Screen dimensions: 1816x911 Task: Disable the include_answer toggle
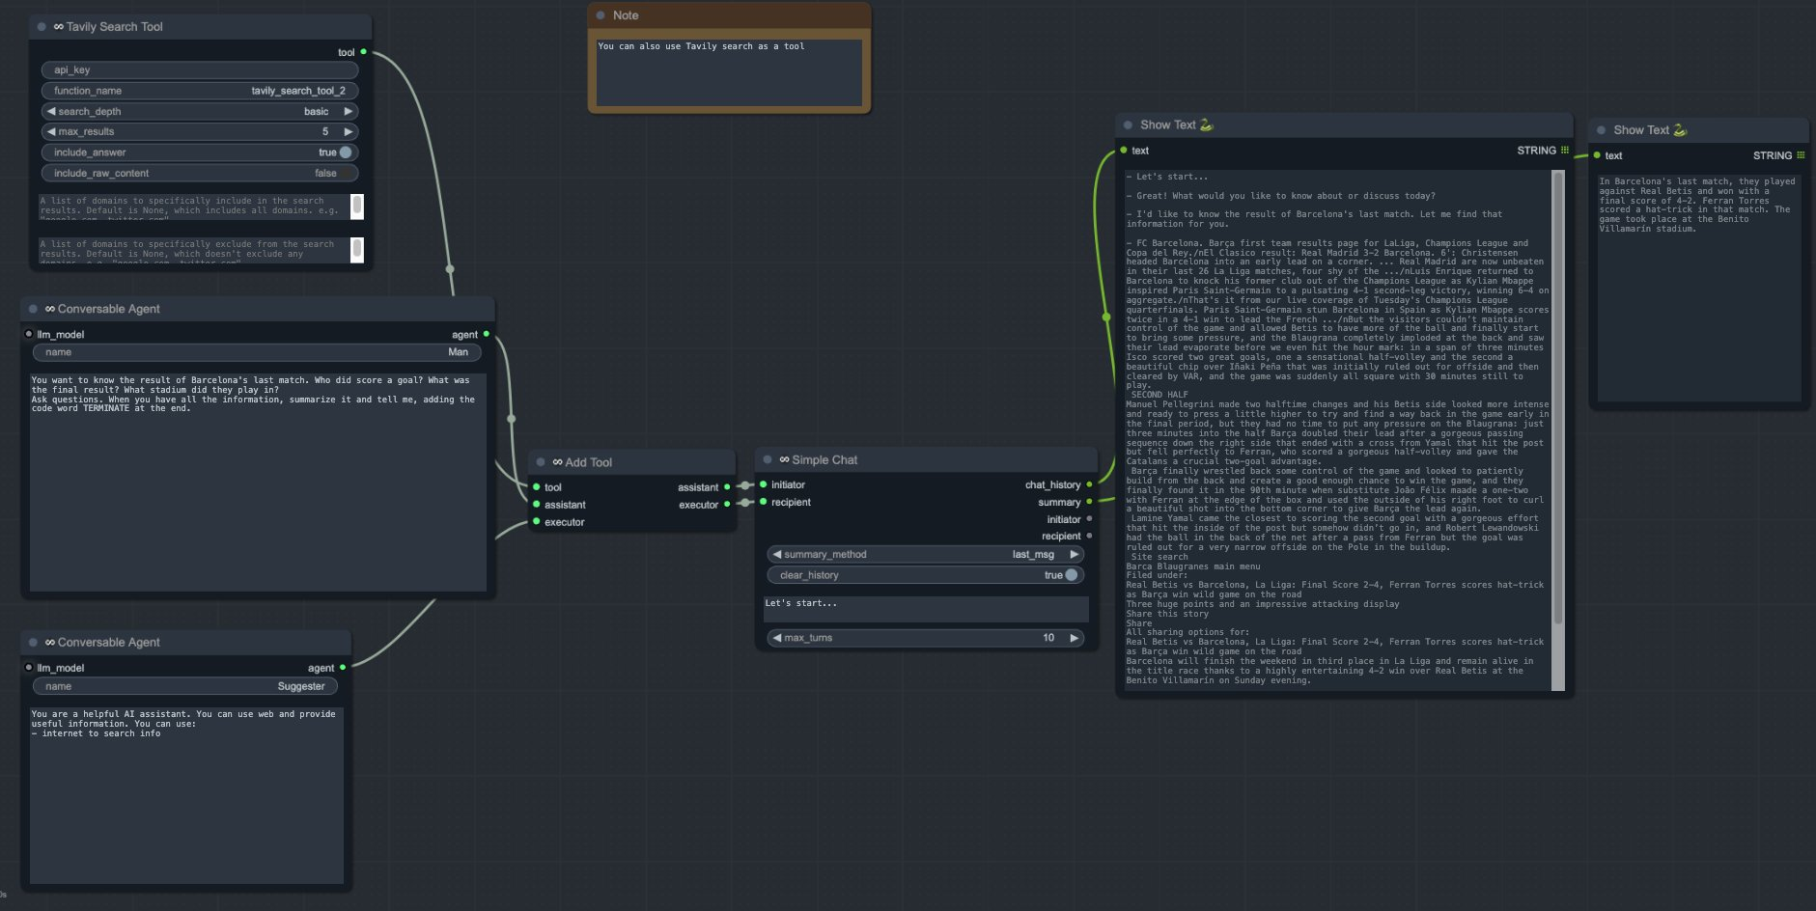click(345, 152)
